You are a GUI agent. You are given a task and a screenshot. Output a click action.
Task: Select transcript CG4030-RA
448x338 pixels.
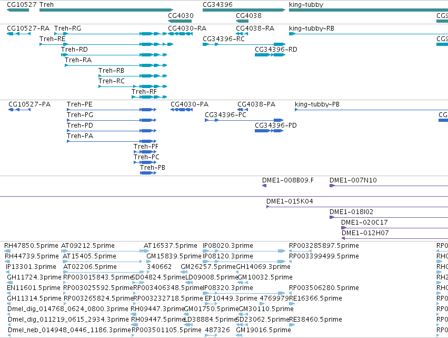180,34
